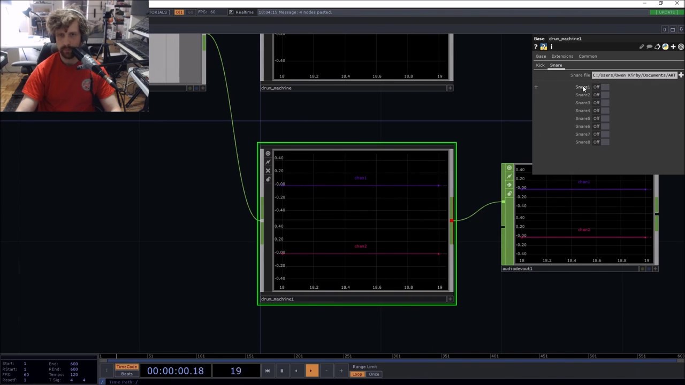Click the arrow flag icon on audiodevout1
Image resolution: width=685 pixels, height=385 pixels.
pyautogui.click(x=509, y=185)
